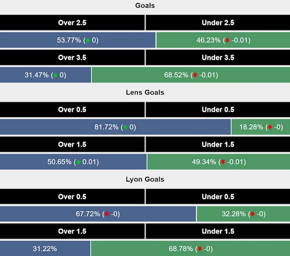The image size is (290, 256).
Task: Click the Goals heading at the top
Action: pyautogui.click(x=145, y=5)
